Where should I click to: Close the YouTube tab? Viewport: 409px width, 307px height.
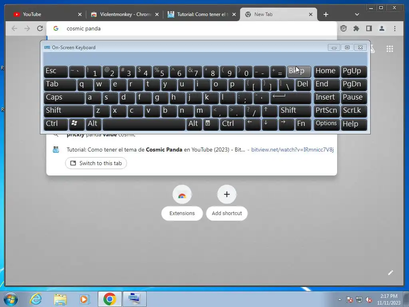click(x=80, y=14)
